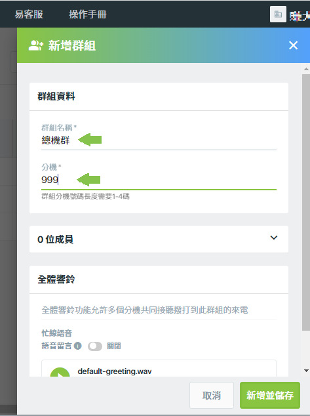Click the info icon beside 語音留言
The image size is (310, 416).
(77, 346)
